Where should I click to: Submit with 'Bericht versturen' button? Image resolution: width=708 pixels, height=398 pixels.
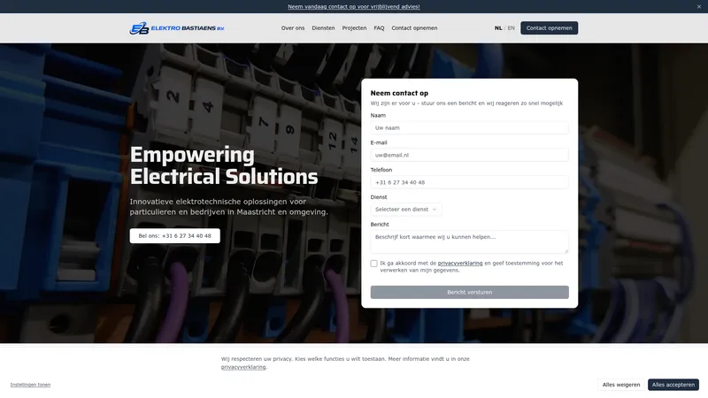coord(469,293)
